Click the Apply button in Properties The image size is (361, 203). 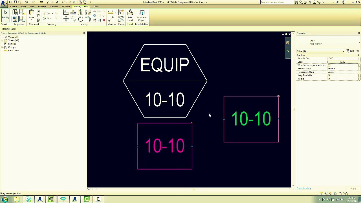pos(353,188)
